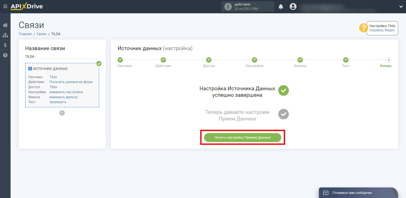Click the yellow question mark help icon
The image size is (406, 198).
point(364,28)
